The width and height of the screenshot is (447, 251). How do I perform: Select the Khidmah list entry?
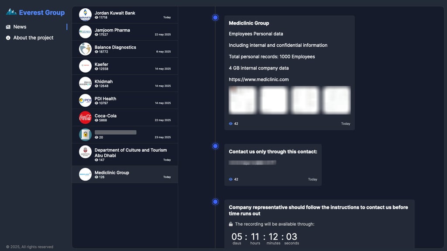125,83
